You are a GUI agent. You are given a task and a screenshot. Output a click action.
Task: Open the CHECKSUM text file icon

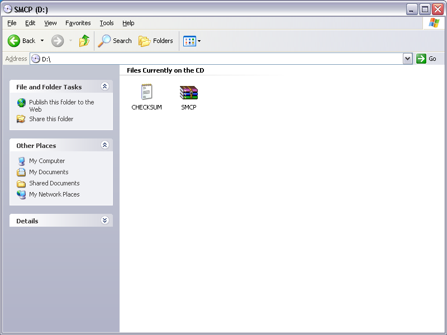(x=146, y=93)
